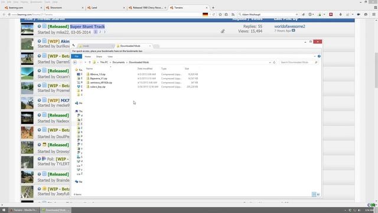Open Explorer help with the question mark icon

click(319, 56)
